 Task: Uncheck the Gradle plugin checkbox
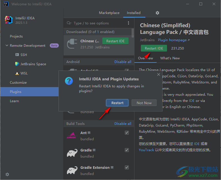127,150
